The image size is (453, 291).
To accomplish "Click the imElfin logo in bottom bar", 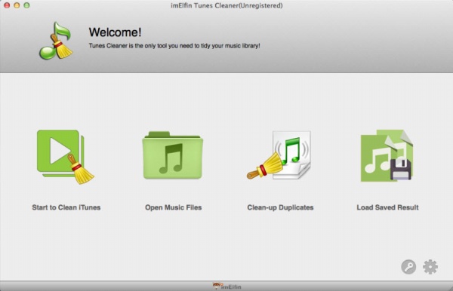I will click(x=227, y=286).
